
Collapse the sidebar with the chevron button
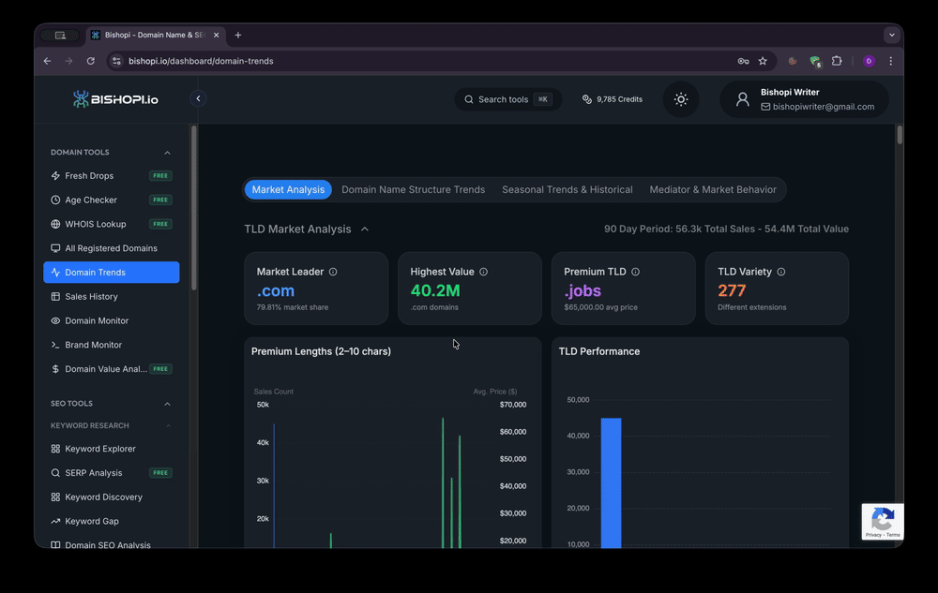pos(198,98)
